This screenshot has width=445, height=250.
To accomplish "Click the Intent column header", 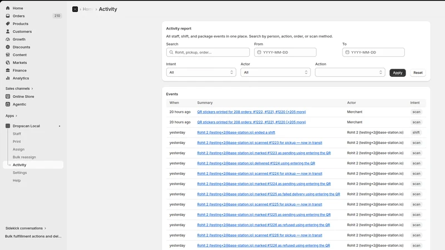I will pyautogui.click(x=415, y=103).
